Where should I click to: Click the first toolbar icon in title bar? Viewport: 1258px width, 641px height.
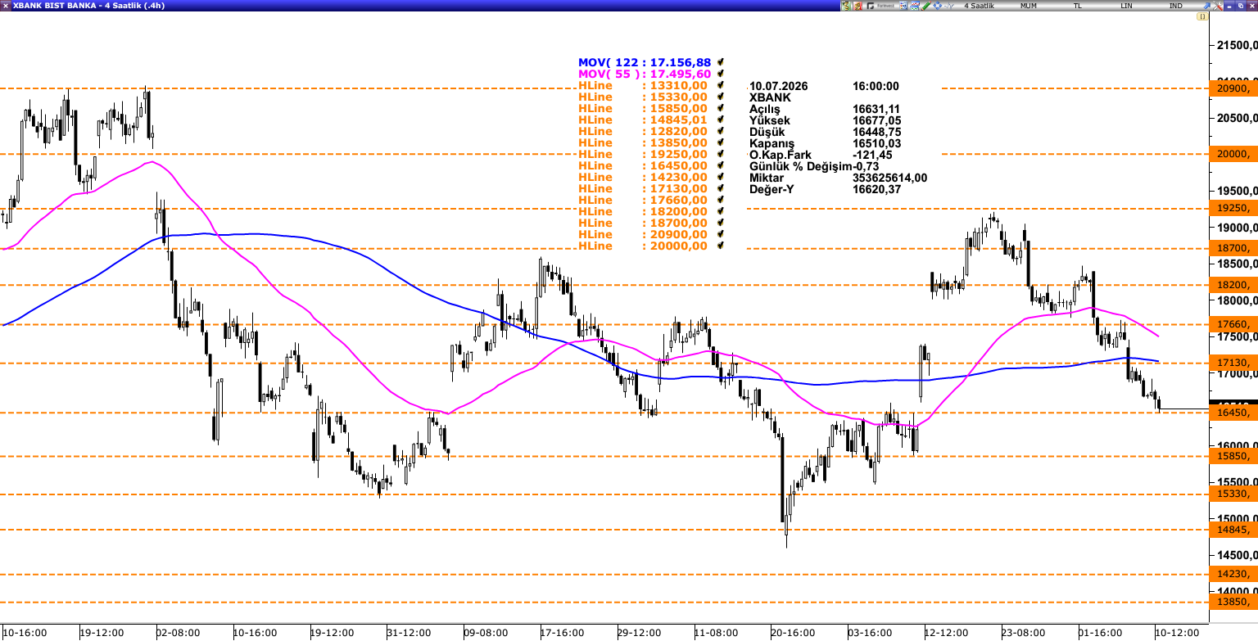846,6
